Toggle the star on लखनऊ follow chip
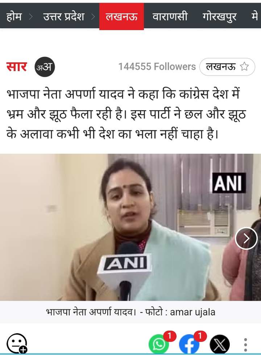Viewport: 261px width, 356px height. click(244, 67)
